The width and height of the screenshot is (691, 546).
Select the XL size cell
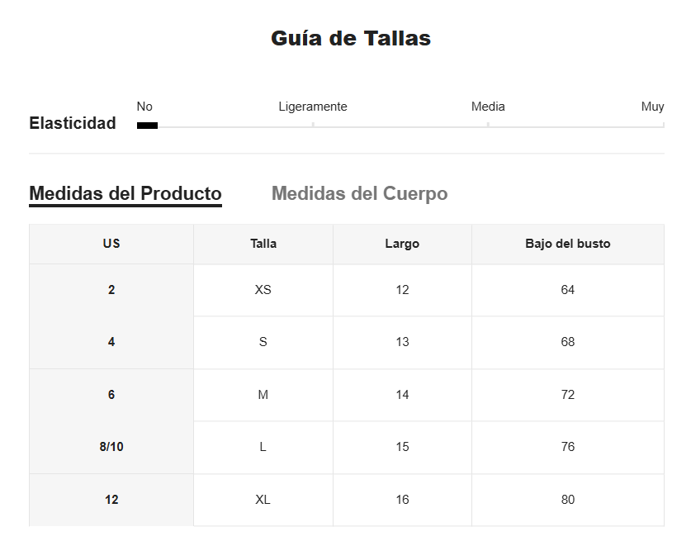click(x=263, y=500)
